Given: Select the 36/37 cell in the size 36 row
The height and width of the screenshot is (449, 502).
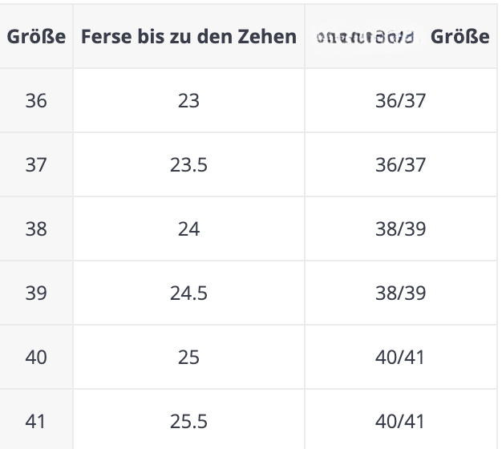Looking at the screenshot, I should tap(400, 100).
